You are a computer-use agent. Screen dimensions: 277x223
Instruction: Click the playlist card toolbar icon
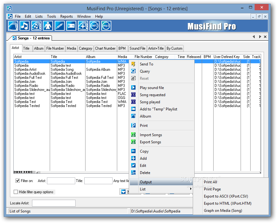pyautogui.click(x=71, y=26)
